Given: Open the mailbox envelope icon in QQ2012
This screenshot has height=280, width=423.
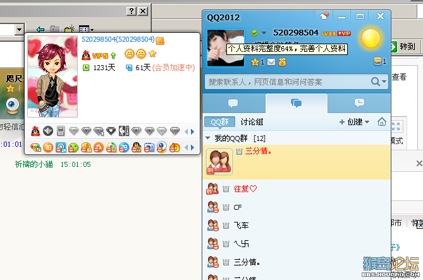Looking at the screenshot, I should [x=271, y=63].
